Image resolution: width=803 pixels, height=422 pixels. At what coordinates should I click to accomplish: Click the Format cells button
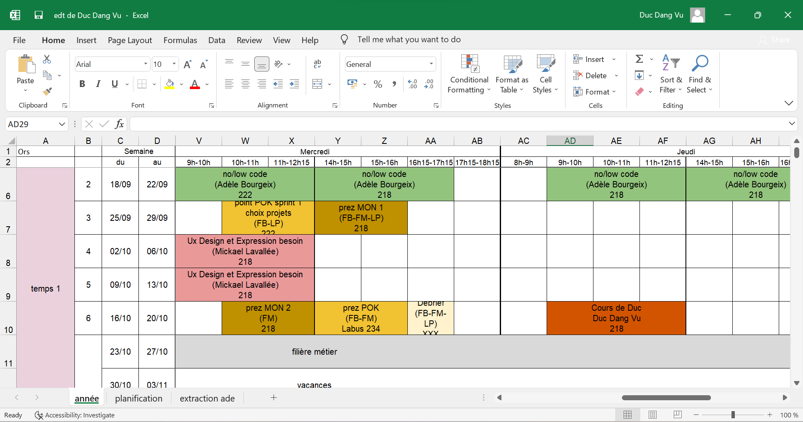591,92
